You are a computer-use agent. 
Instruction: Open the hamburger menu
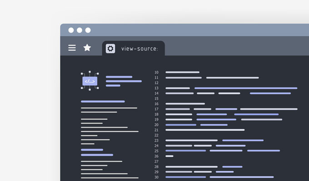[x=72, y=48]
